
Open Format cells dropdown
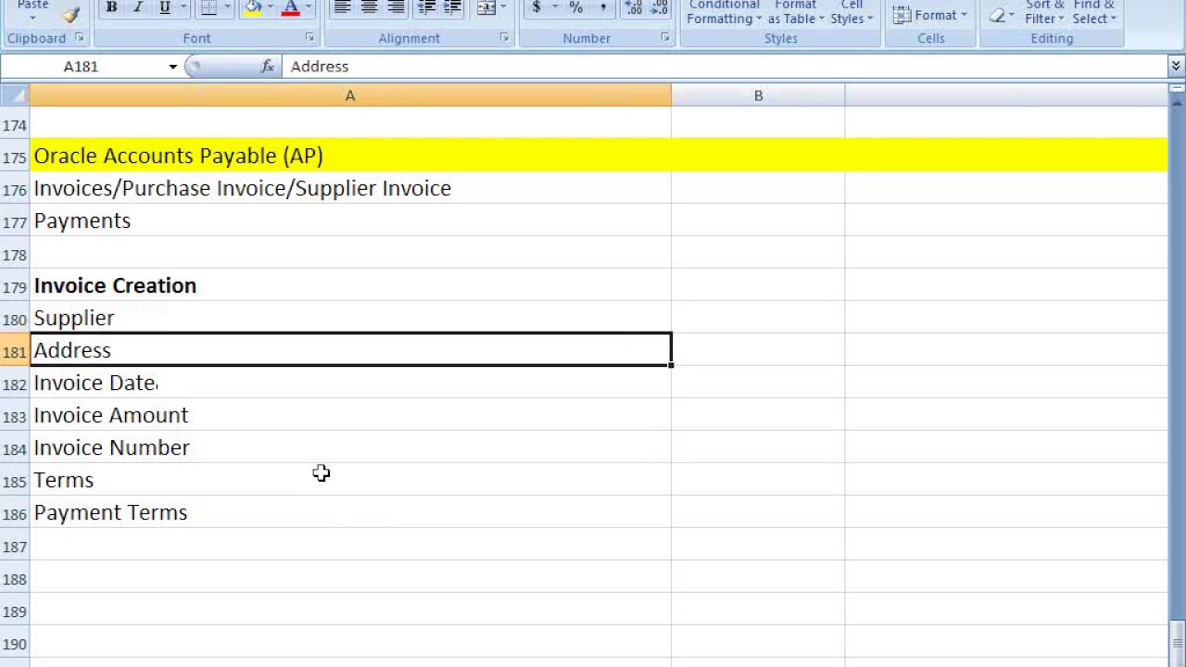(930, 15)
